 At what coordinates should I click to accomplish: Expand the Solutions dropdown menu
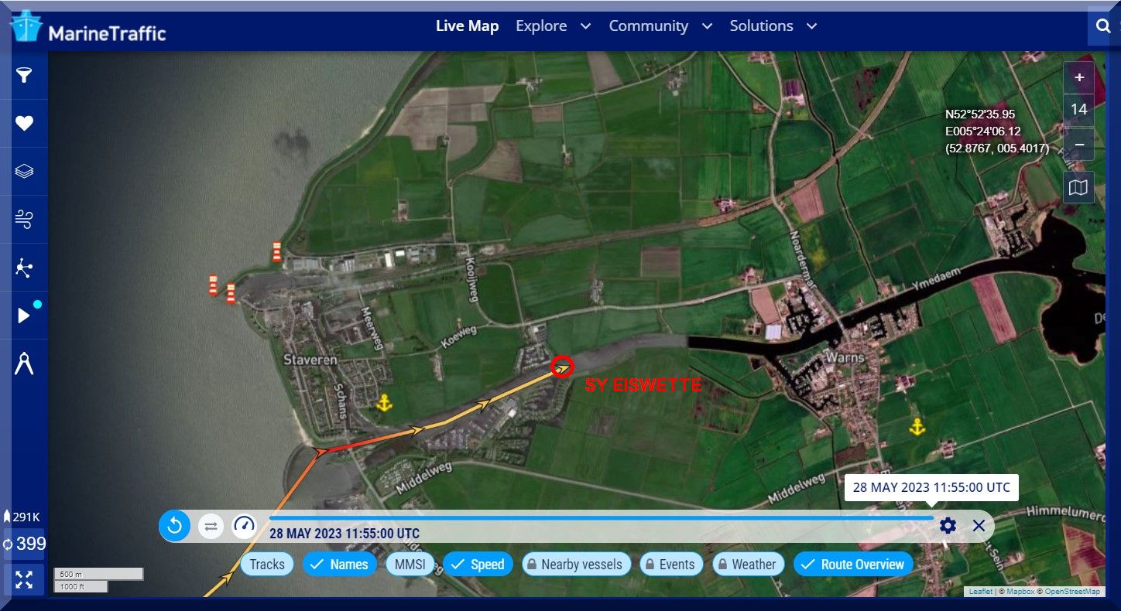(x=773, y=26)
